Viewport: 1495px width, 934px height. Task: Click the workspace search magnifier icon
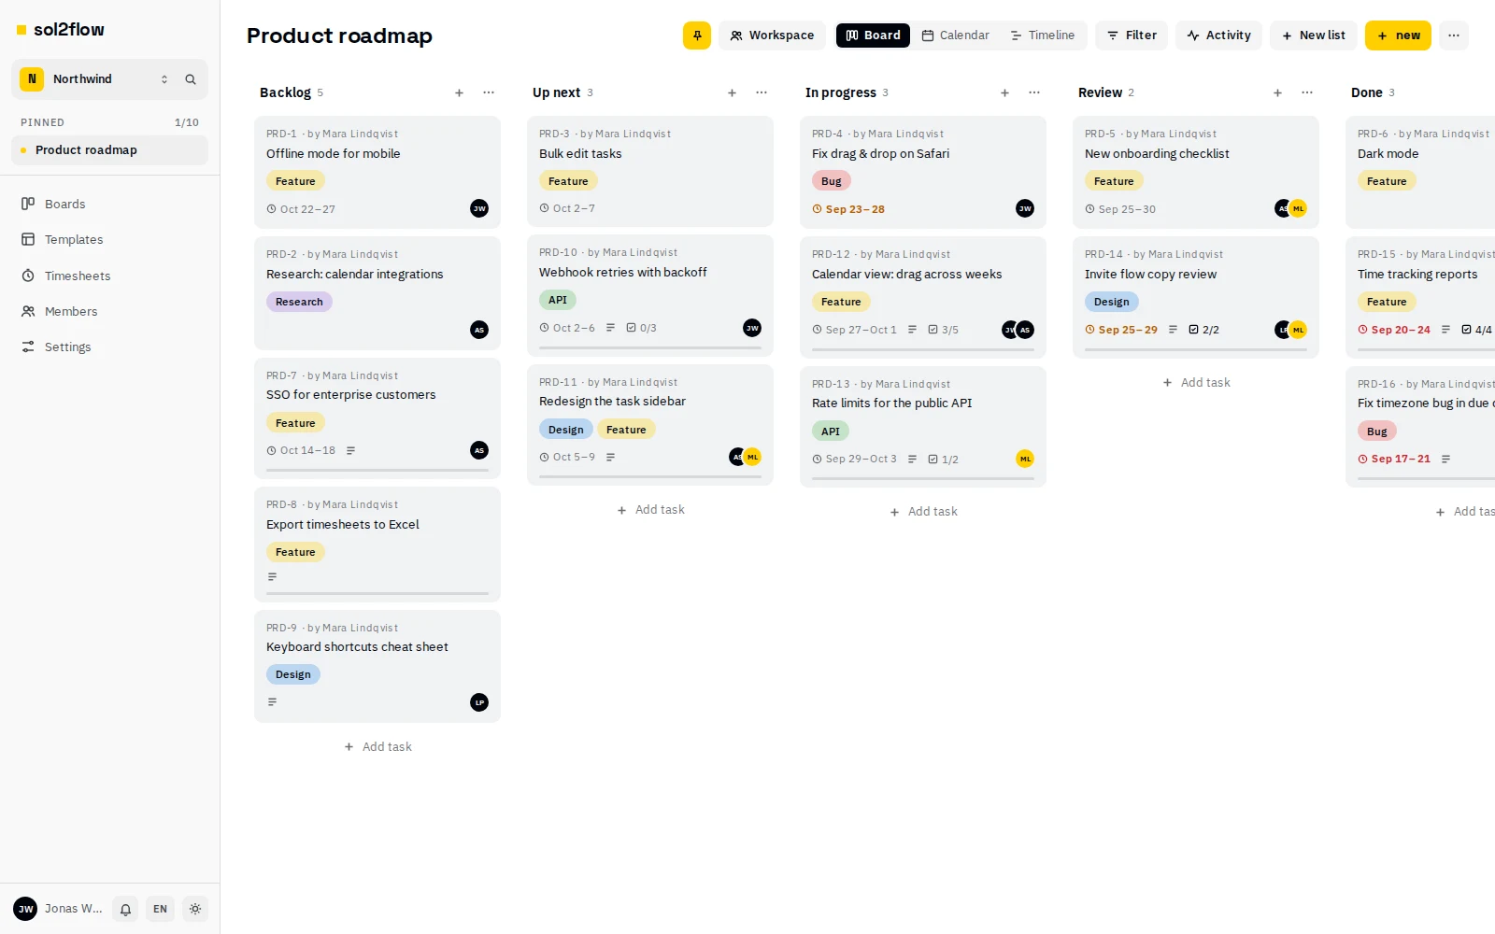click(x=191, y=79)
